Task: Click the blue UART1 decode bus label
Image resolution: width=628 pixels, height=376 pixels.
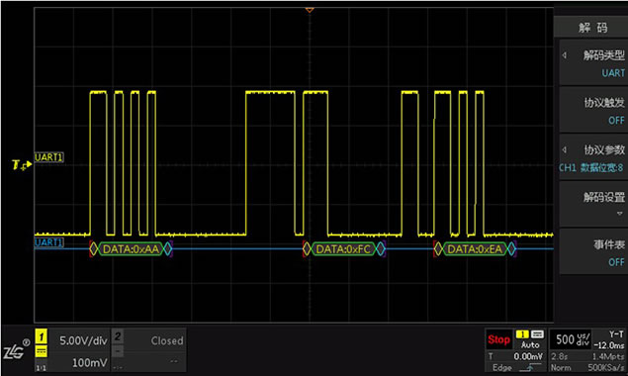Action: [x=48, y=242]
